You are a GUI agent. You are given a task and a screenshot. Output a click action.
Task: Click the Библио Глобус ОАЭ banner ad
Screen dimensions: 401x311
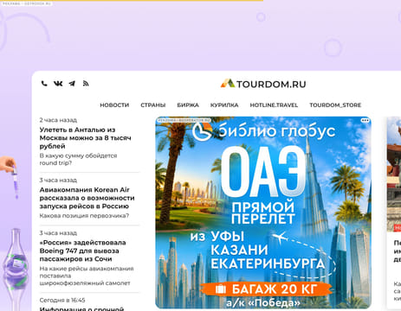[x=263, y=213]
